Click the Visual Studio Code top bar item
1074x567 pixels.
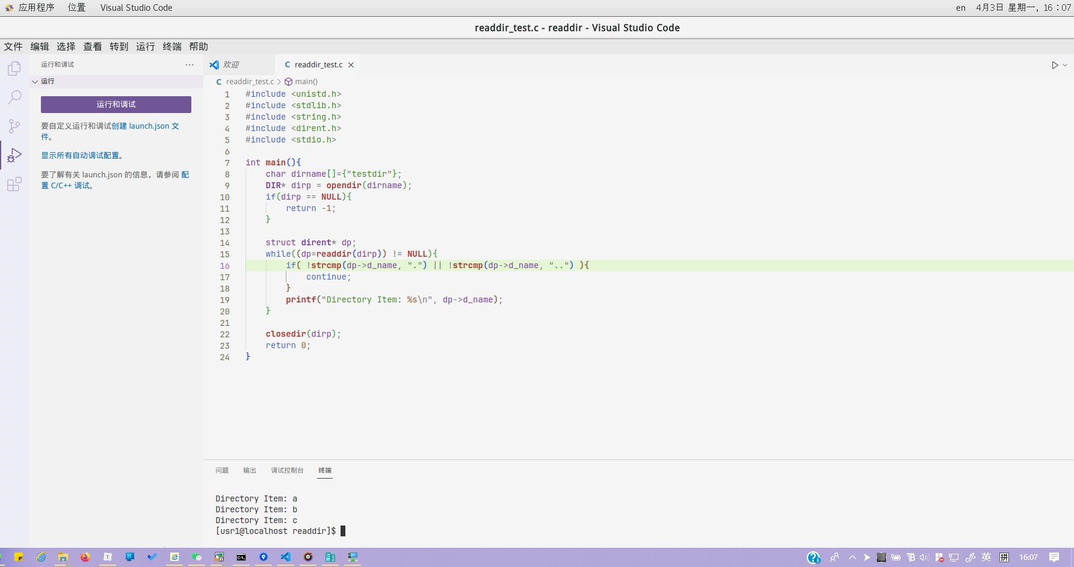136,7
